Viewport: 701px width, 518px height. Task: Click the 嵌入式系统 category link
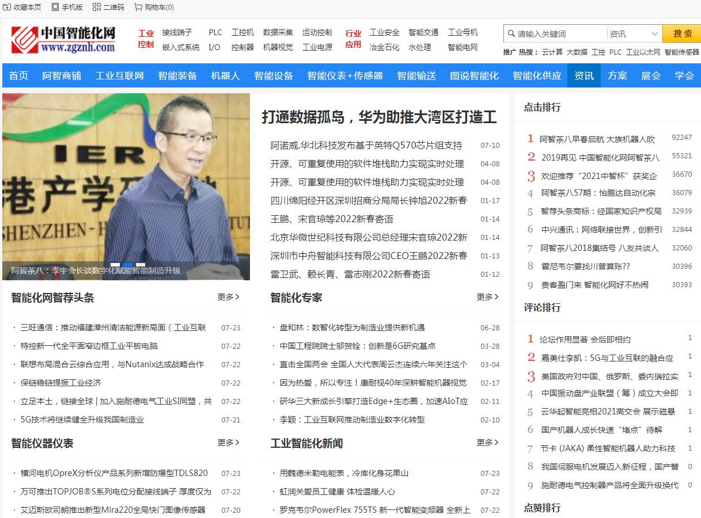[x=181, y=47]
